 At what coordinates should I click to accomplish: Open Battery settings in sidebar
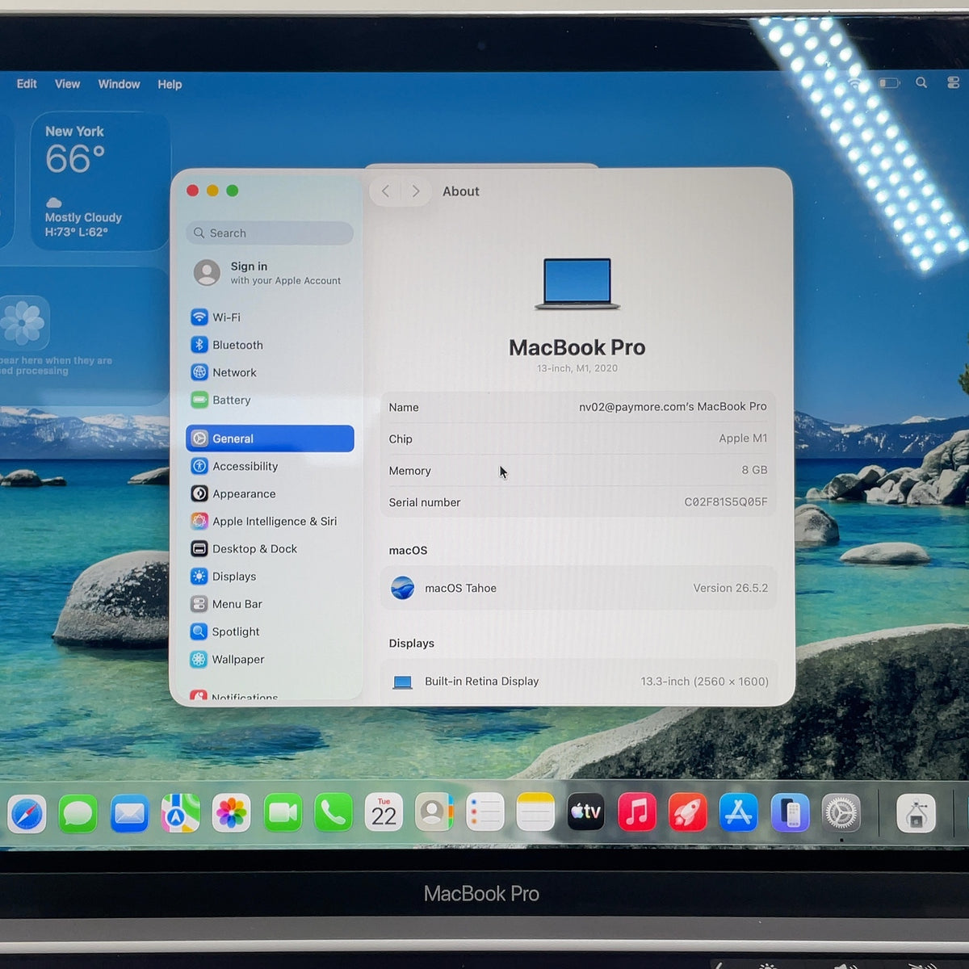[x=270, y=400]
